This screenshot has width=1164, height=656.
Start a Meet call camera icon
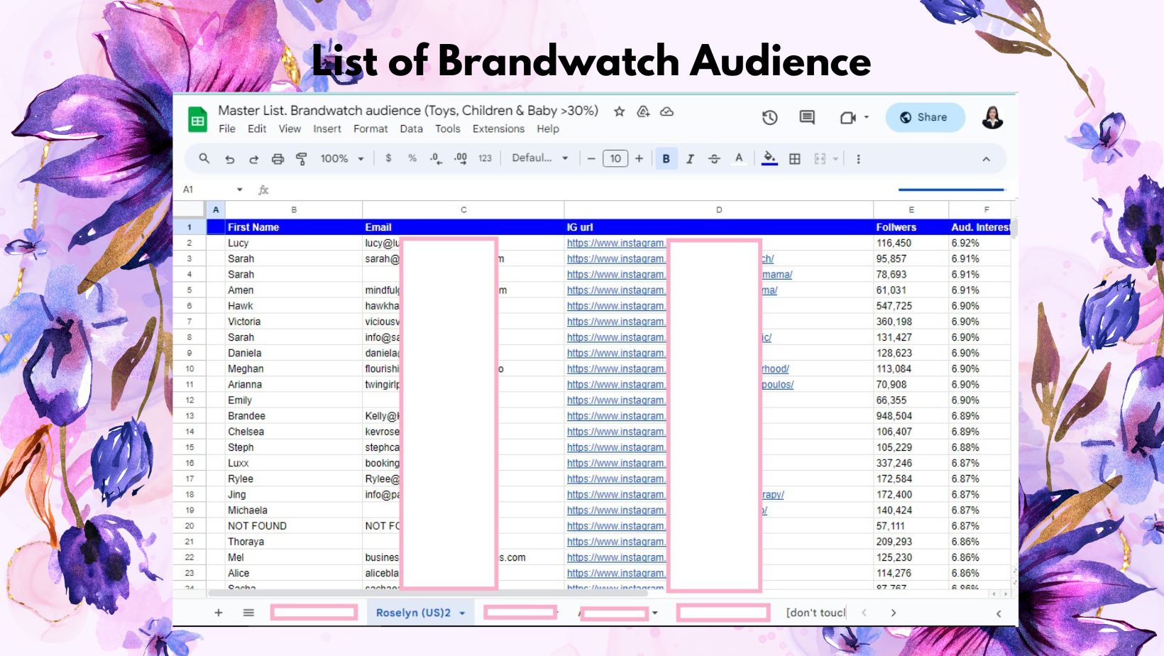847,118
